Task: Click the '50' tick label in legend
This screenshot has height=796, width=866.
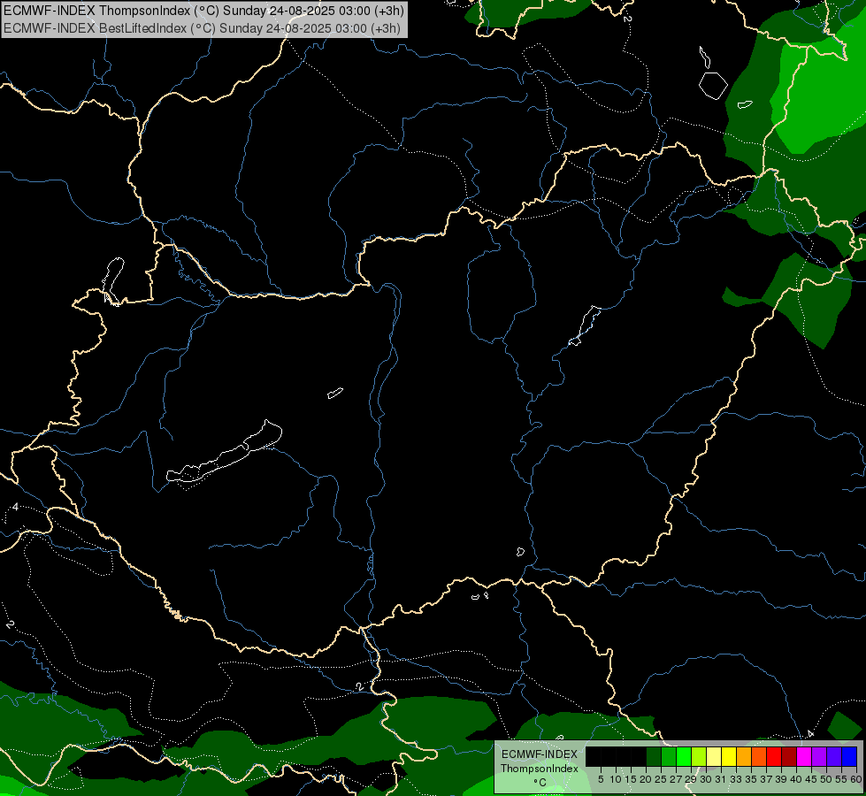Action: (826, 779)
